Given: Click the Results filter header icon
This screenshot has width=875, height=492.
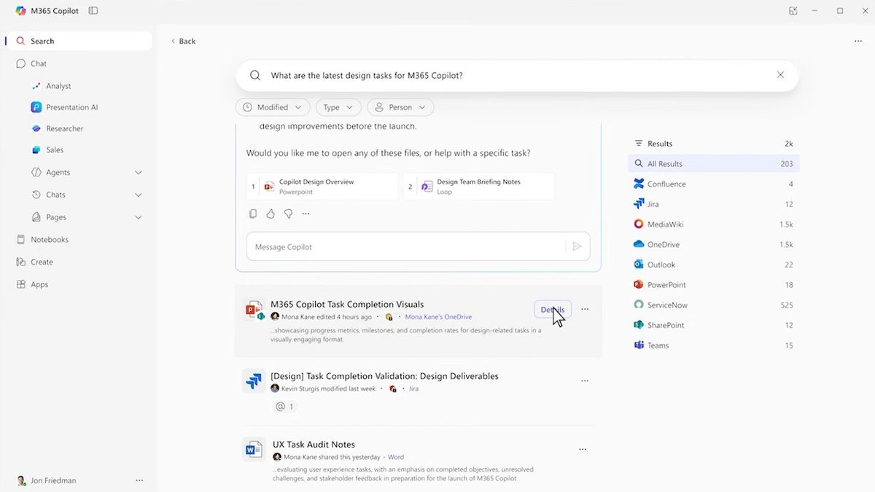Looking at the screenshot, I should click(639, 144).
